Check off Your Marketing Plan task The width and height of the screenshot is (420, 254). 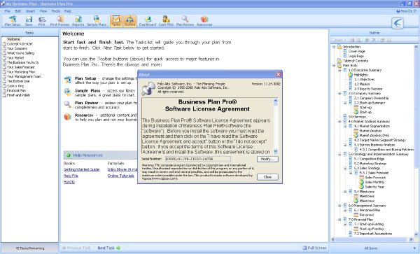(x=4, y=72)
